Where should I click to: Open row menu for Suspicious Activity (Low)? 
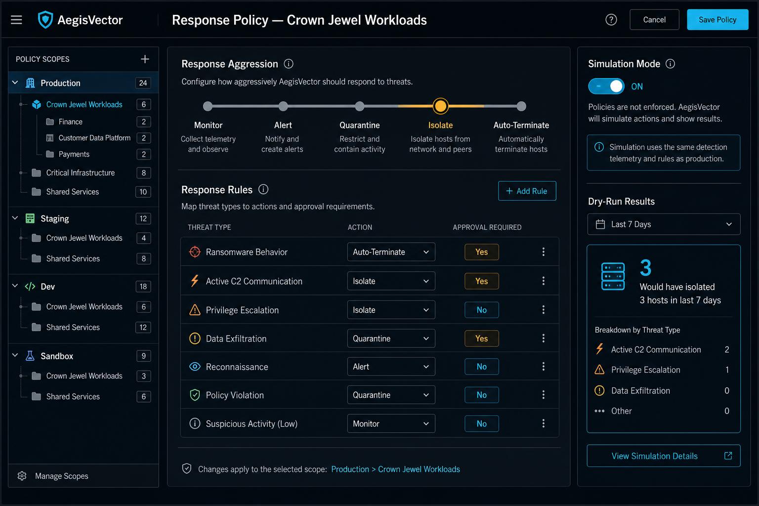tap(543, 423)
